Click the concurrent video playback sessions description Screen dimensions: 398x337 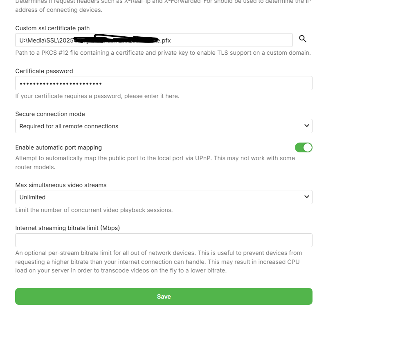pos(94,210)
